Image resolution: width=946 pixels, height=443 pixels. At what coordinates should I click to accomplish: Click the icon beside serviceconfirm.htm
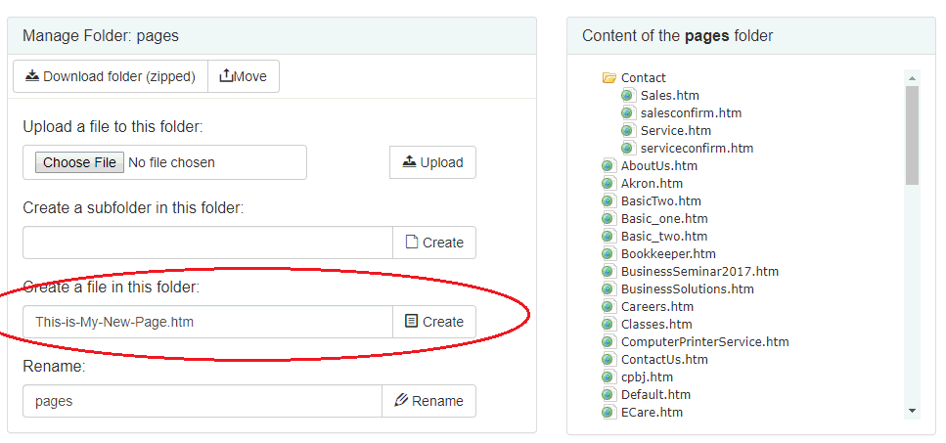tap(628, 149)
